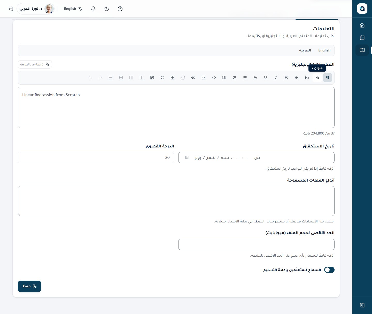Open the courses book icon in the sidebar

[362, 50]
